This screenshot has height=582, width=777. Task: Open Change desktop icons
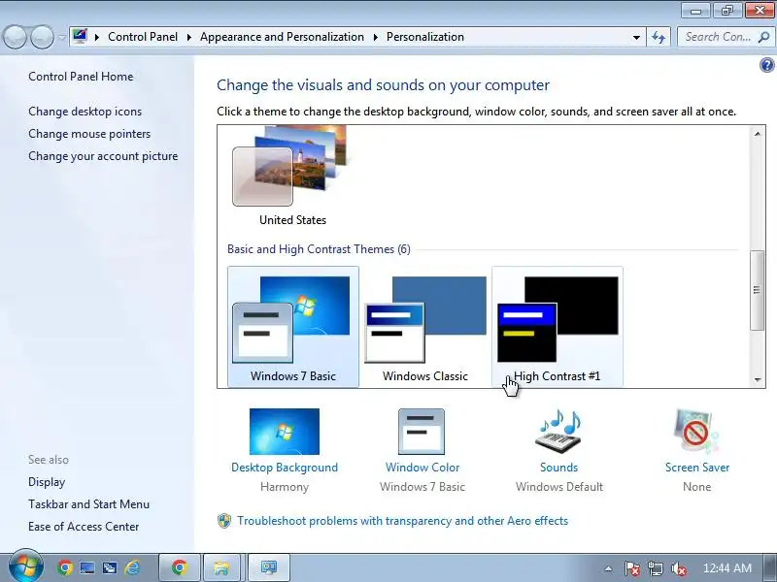click(84, 112)
